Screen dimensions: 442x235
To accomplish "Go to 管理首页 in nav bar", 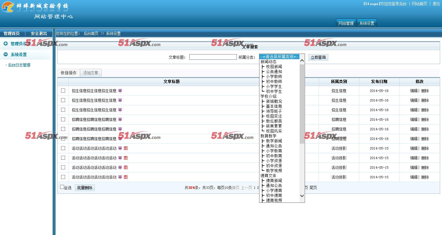I will 11,33.
